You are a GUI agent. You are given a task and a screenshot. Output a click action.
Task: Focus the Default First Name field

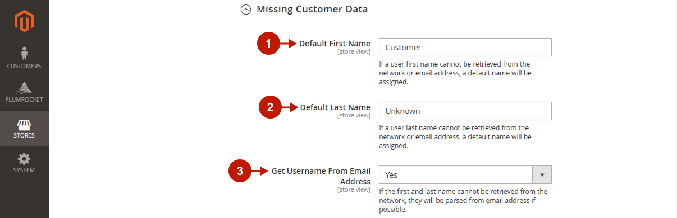pyautogui.click(x=465, y=47)
